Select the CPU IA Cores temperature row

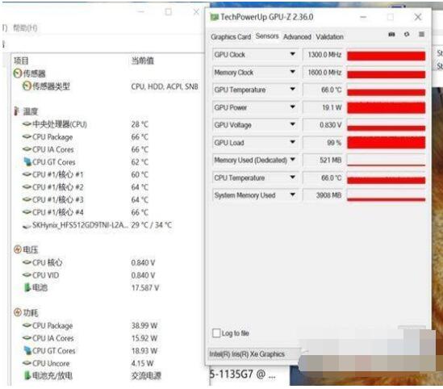86,149
